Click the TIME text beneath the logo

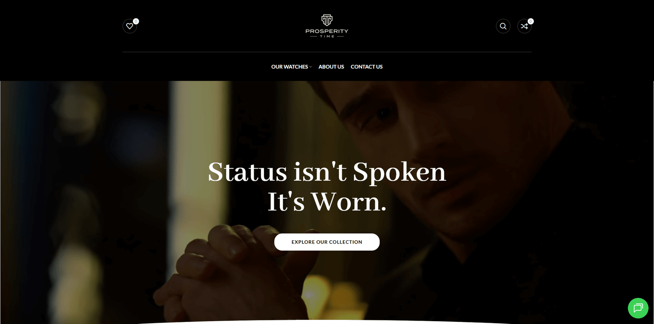327,36
